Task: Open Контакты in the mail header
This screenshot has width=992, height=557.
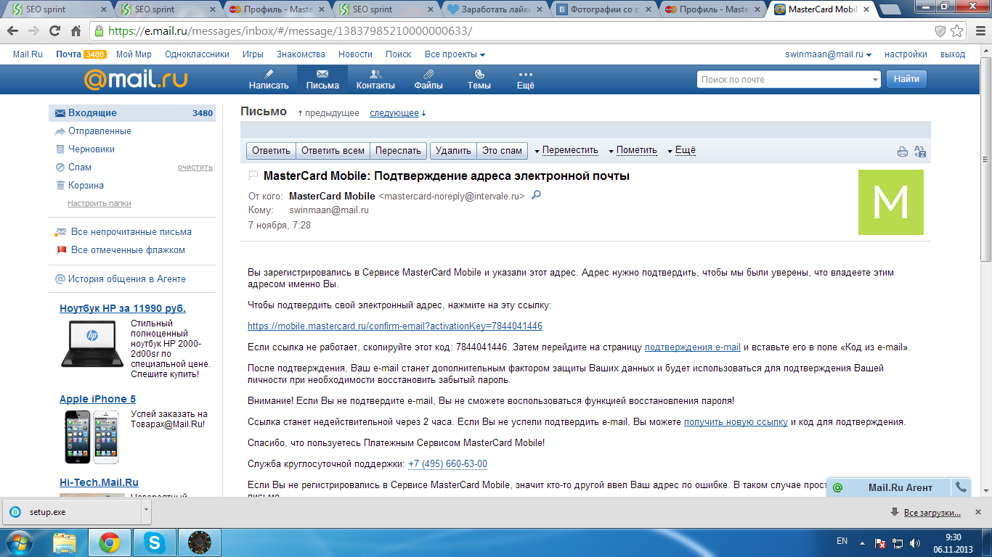Action: pyautogui.click(x=375, y=79)
